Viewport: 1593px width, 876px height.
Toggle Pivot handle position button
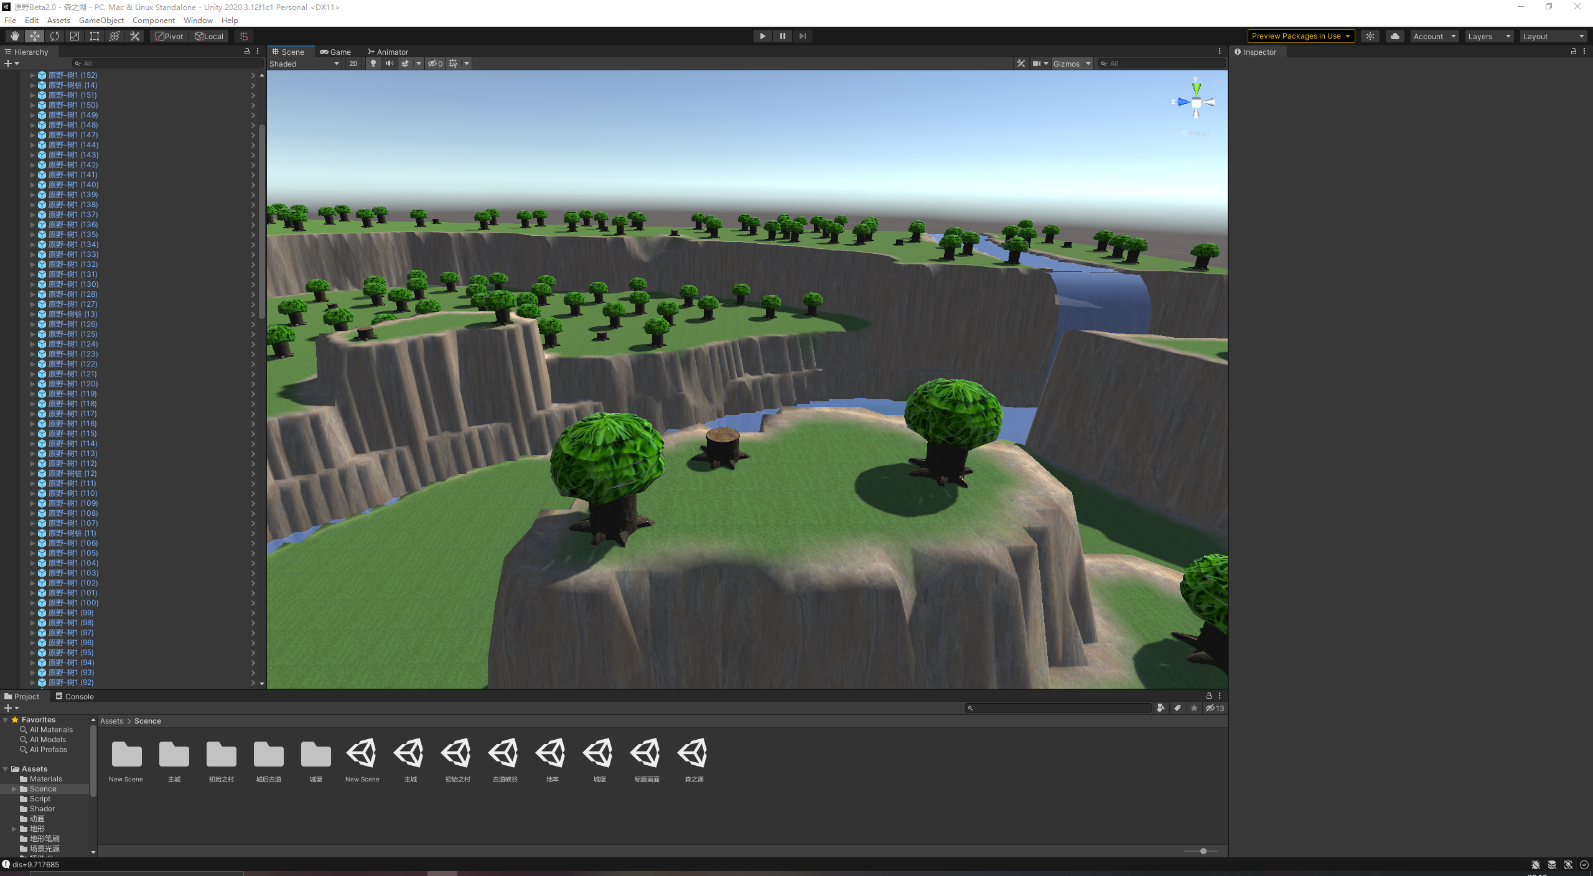pos(169,36)
